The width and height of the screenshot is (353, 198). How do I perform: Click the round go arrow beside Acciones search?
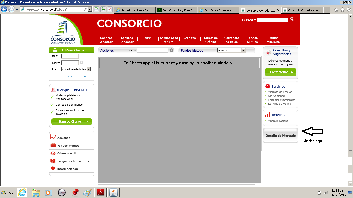pyautogui.click(x=172, y=50)
